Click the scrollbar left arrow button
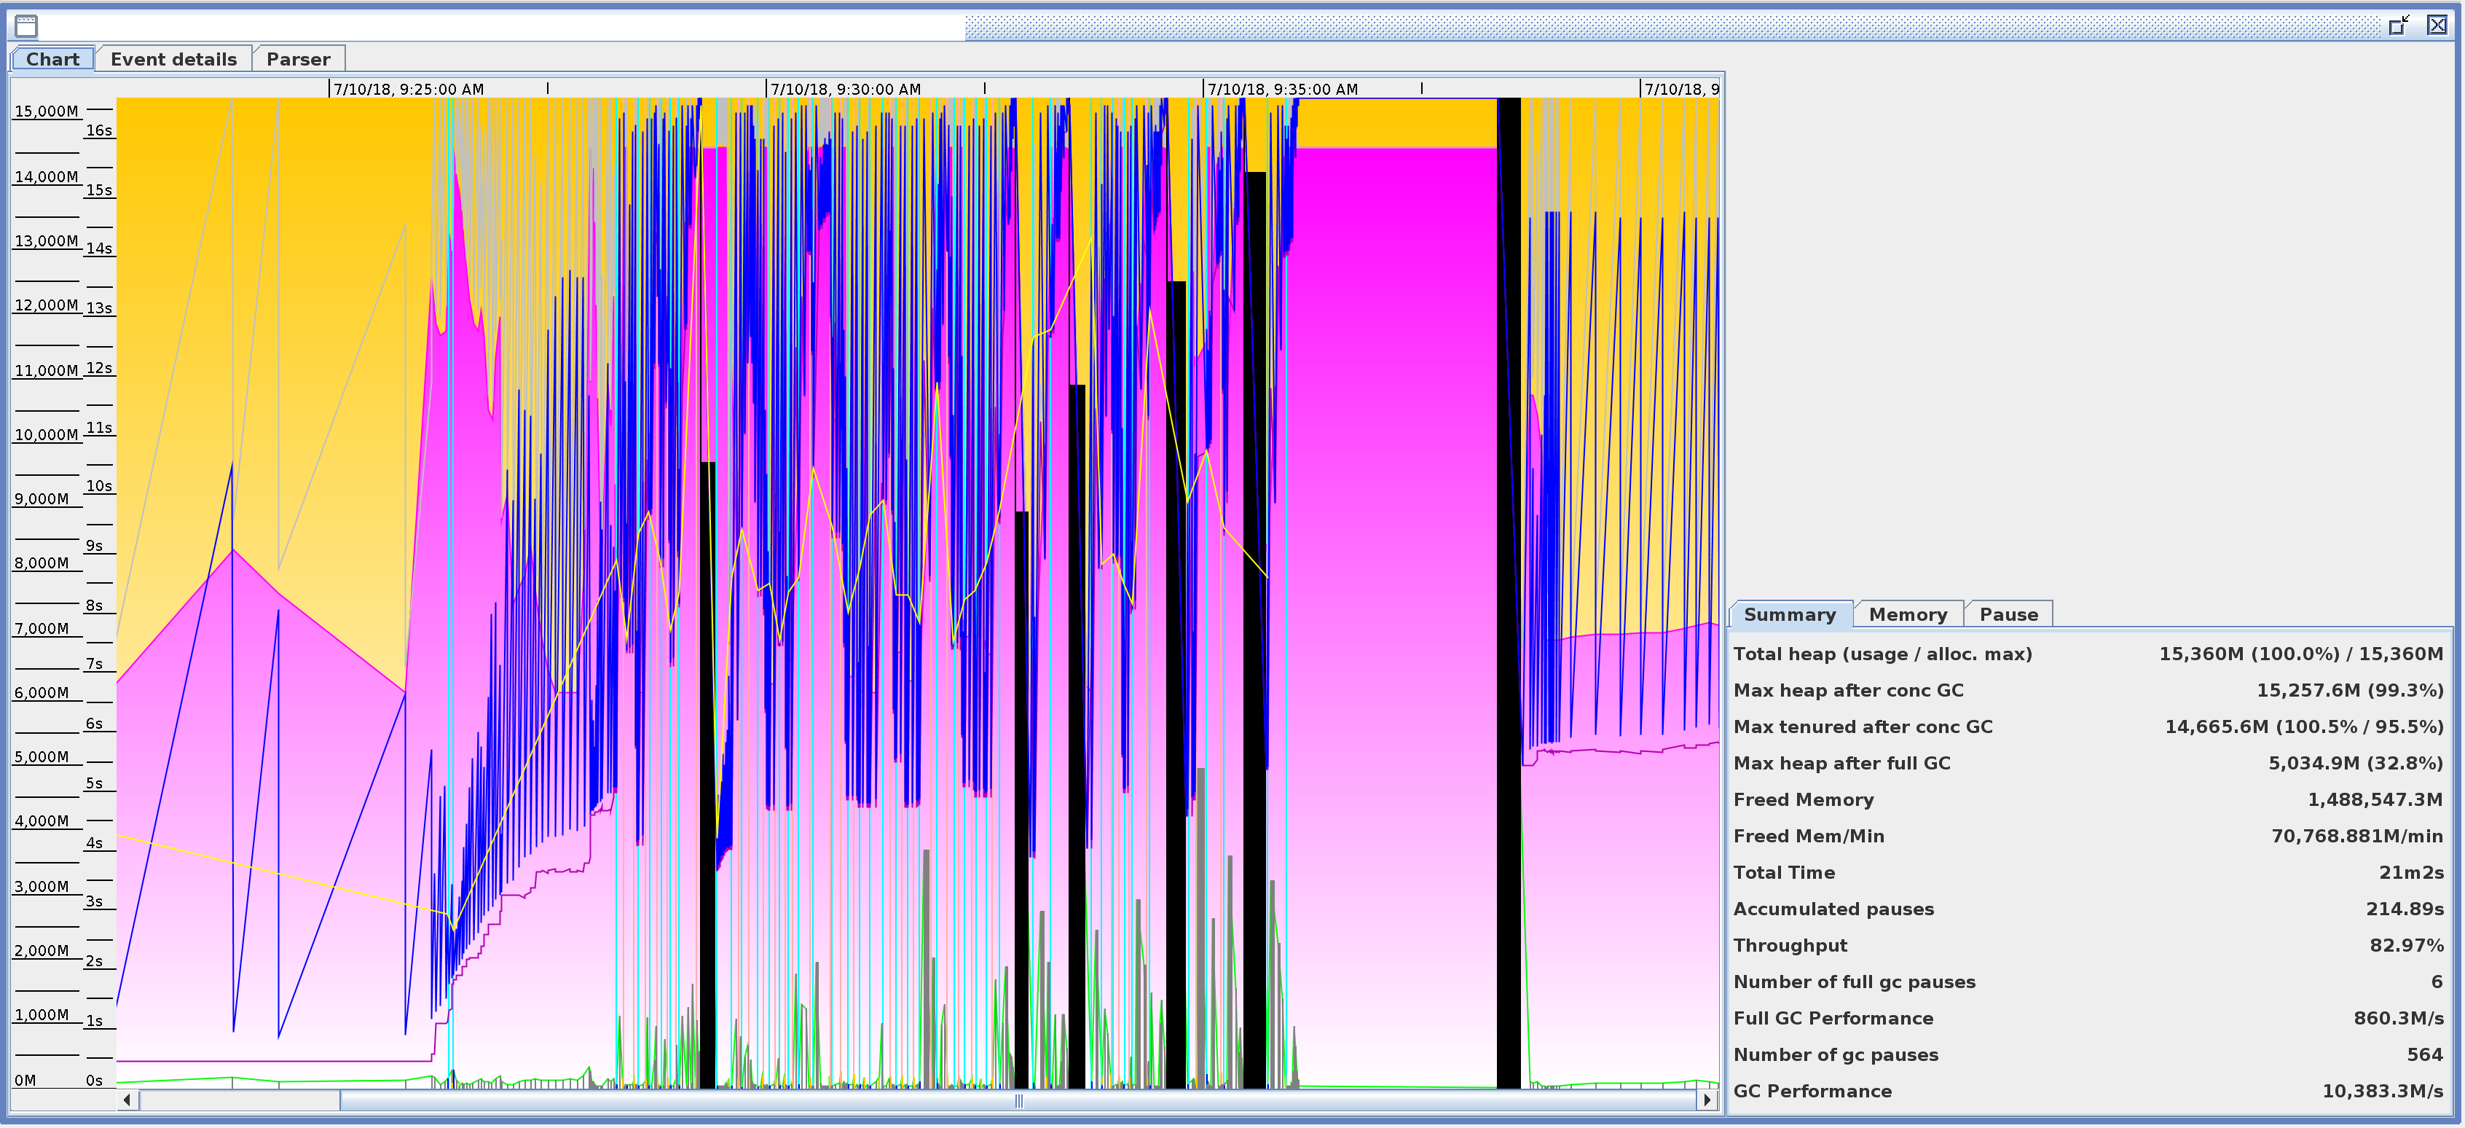Image resolution: width=2465 pixels, height=1128 pixels. (127, 1100)
